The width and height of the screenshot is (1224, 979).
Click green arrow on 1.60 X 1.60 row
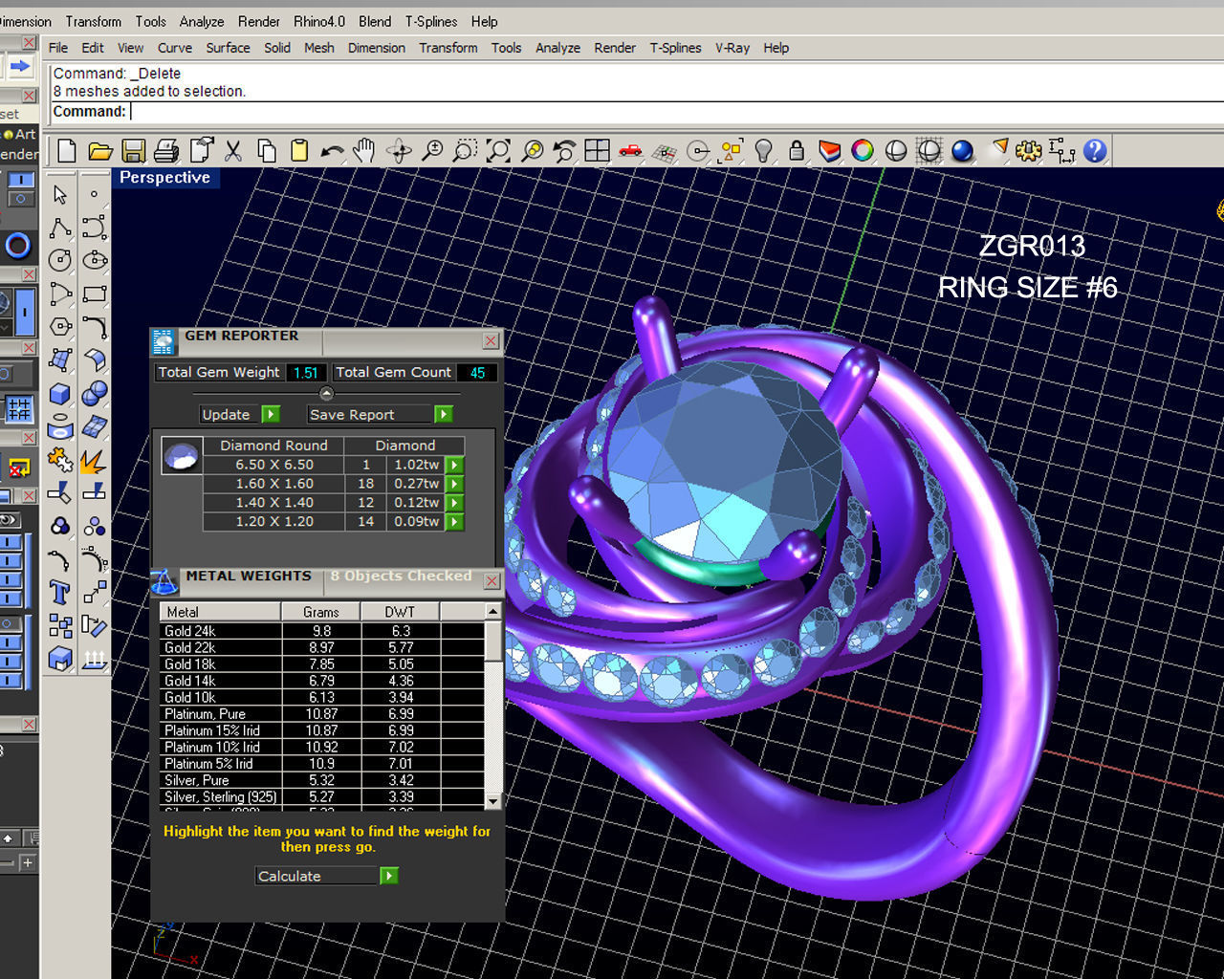(x=455, y=484)
